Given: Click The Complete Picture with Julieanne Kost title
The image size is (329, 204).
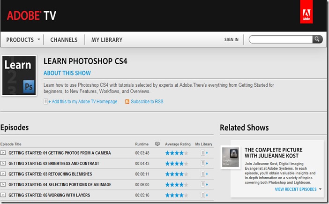Looking at the screenshot, I should point(273,153).
